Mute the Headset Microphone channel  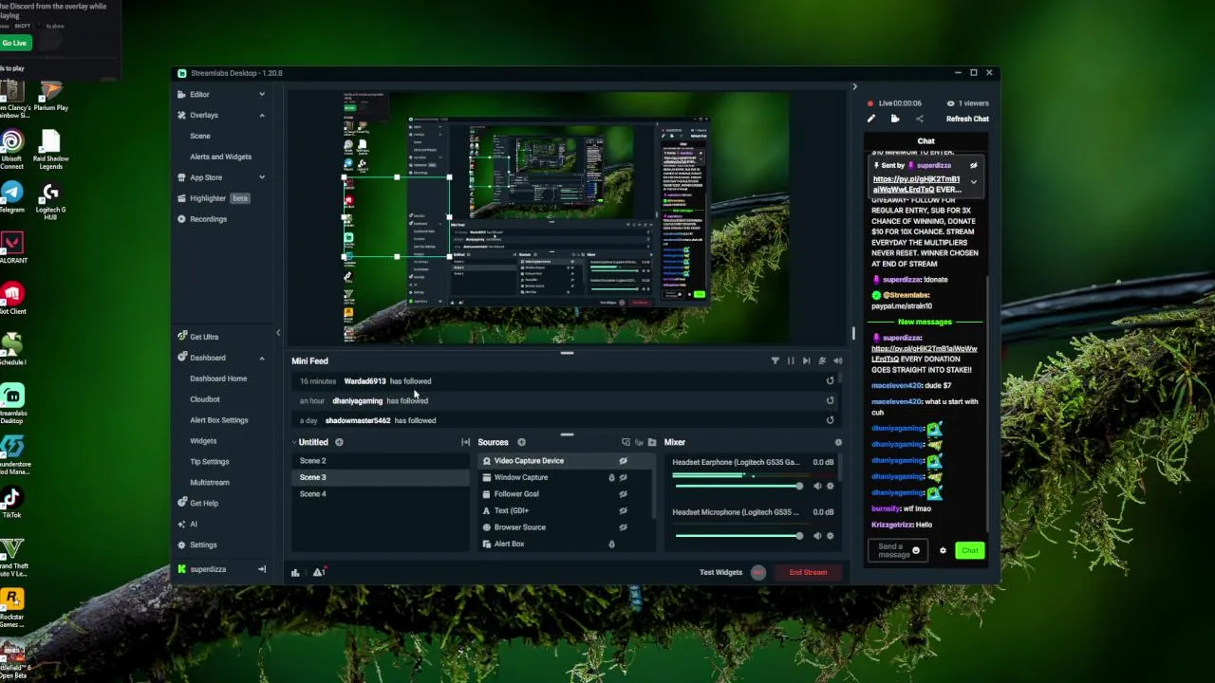pos(817,536)
